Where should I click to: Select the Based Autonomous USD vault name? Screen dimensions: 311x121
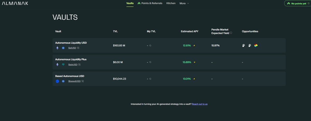(x=70, y=76)
